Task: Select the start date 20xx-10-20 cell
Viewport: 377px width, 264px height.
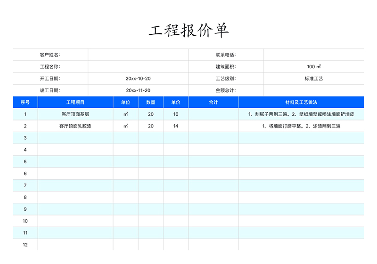Action: click(x=138, y=79)
